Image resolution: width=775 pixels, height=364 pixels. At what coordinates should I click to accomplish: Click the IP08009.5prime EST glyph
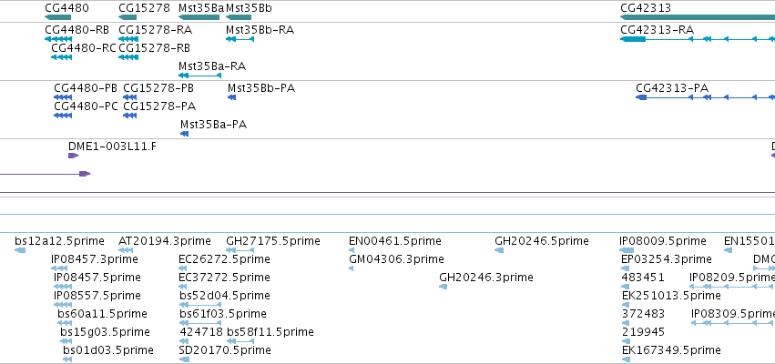(627, 250)
